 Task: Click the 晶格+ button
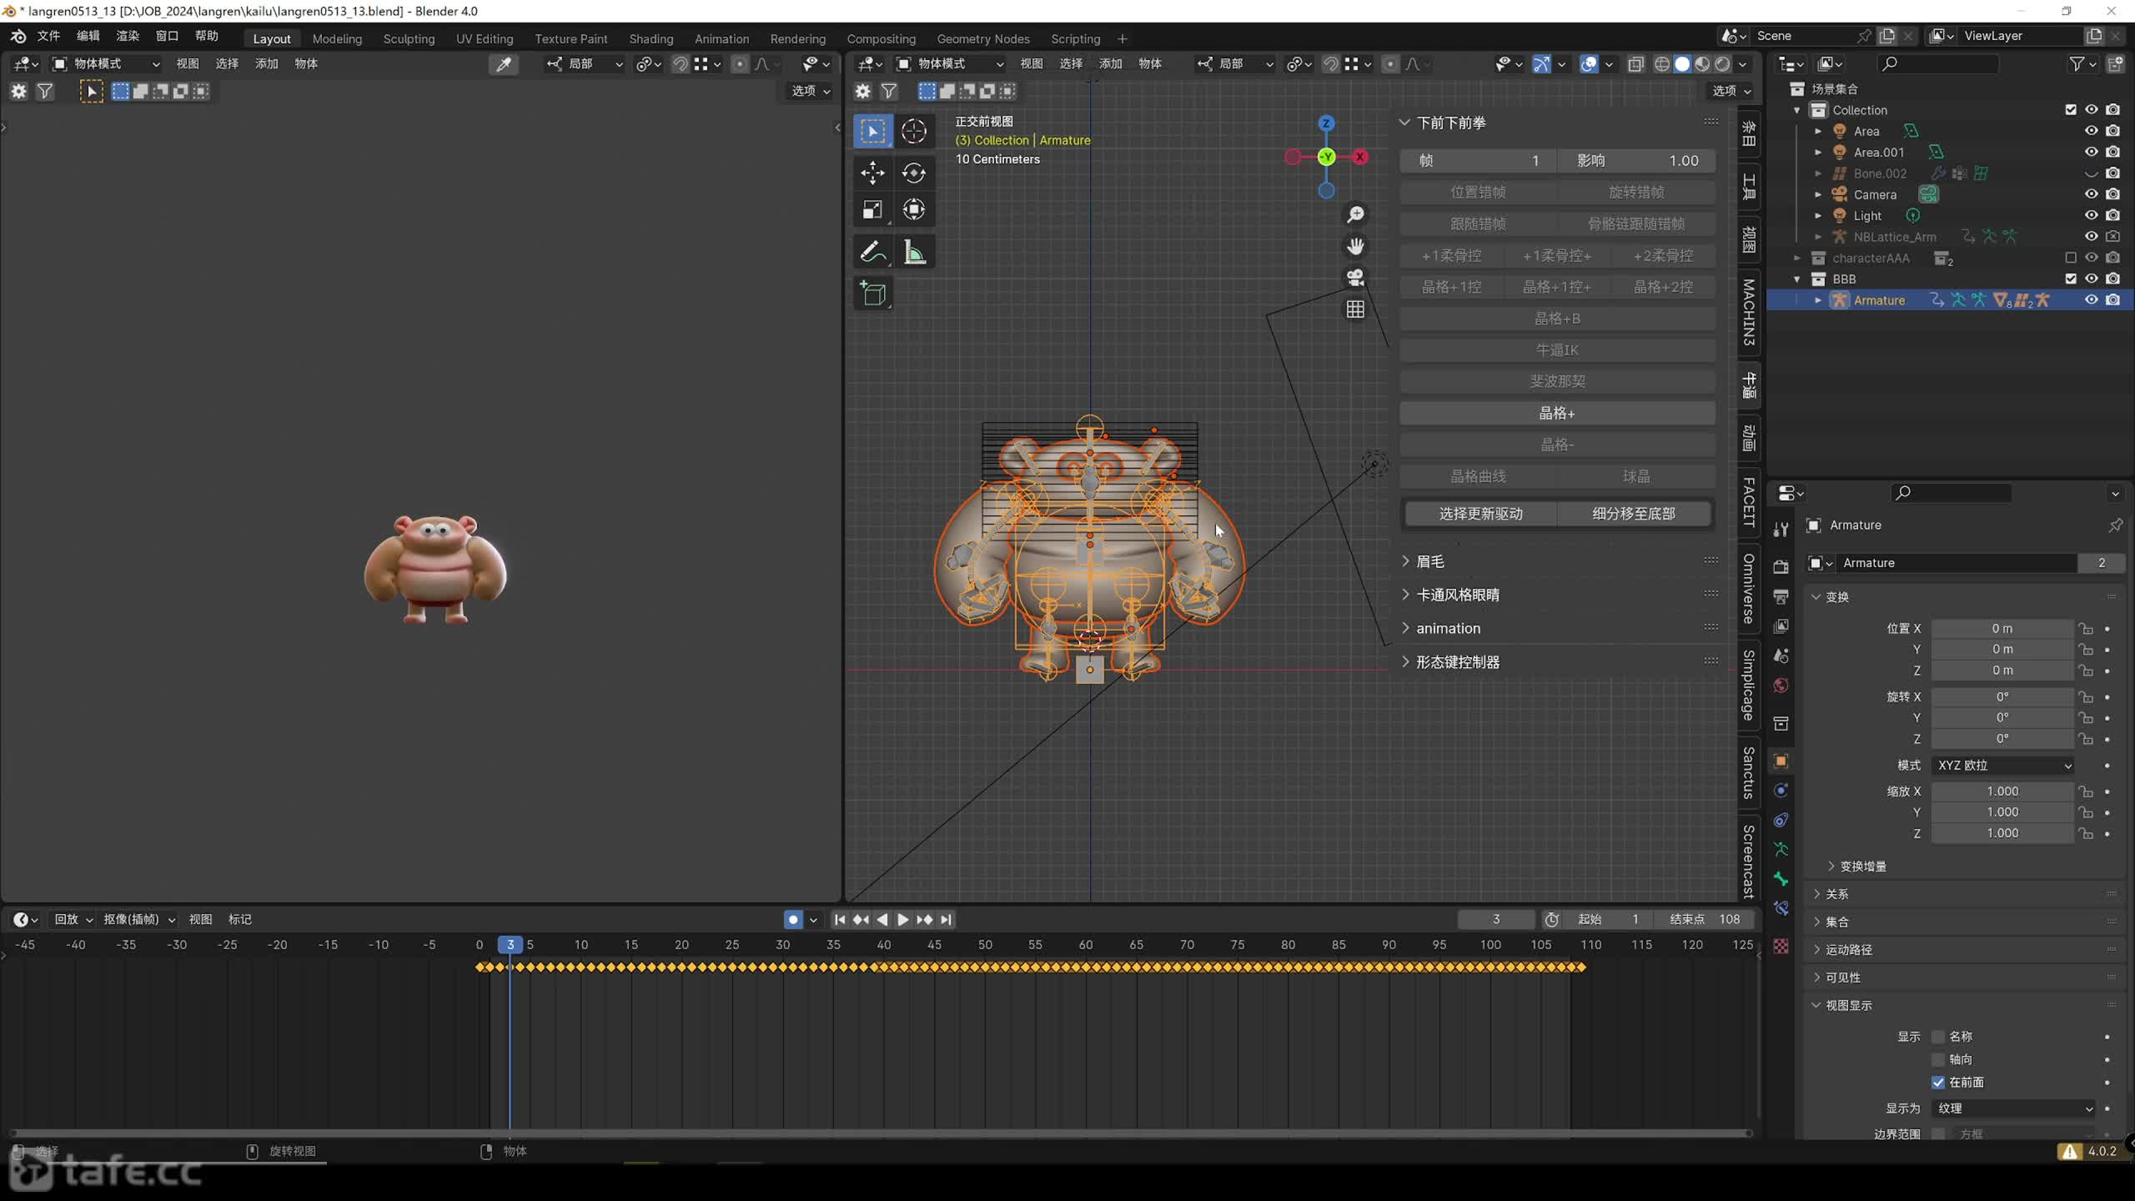[1557, 414]
